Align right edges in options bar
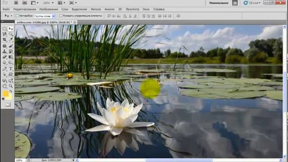288x162 pixels. 135,16
